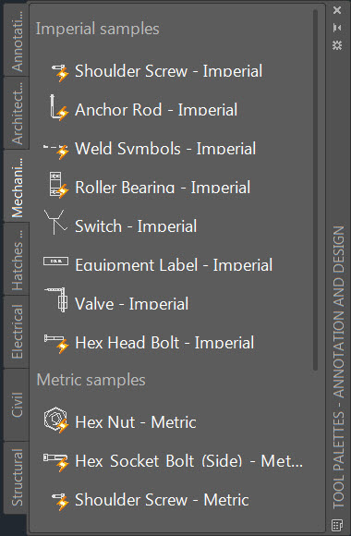This screenshot has width=351, height=536.
Task: Select the Shoulder Screw - Imperial tool icon
Action: [x=59, y=72]
